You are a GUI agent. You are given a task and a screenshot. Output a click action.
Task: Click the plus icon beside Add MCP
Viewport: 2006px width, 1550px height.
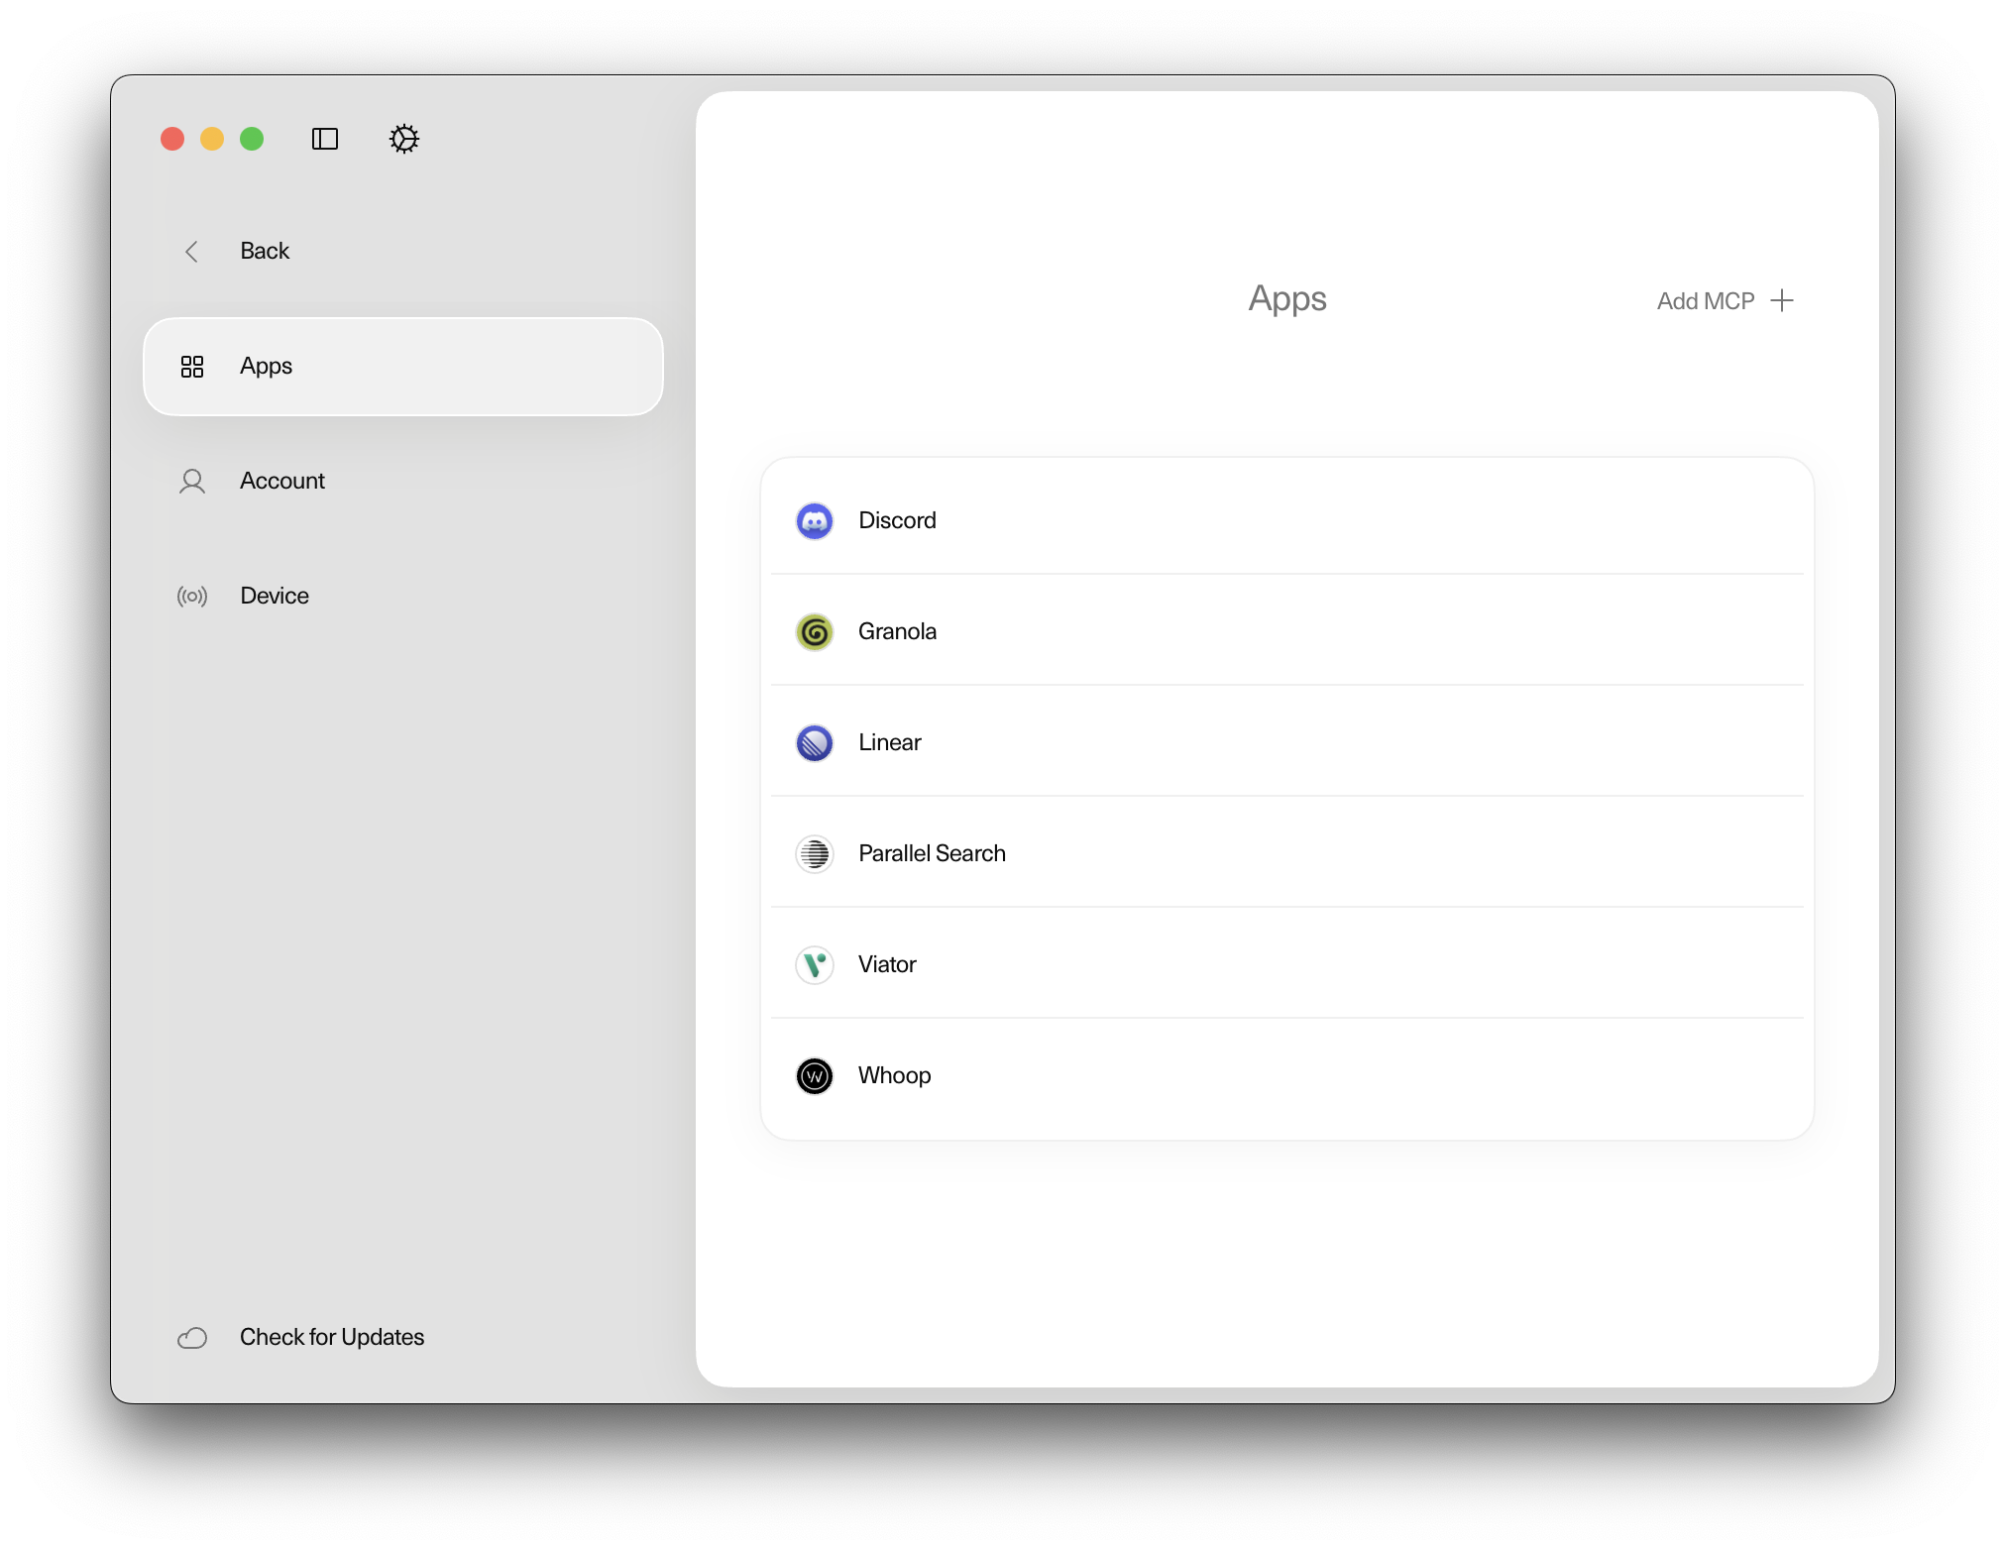coord(1782,300)
